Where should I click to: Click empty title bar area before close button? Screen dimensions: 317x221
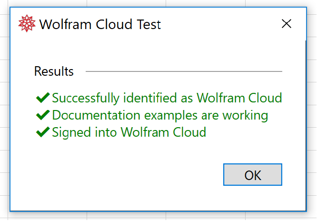point(219,24)
